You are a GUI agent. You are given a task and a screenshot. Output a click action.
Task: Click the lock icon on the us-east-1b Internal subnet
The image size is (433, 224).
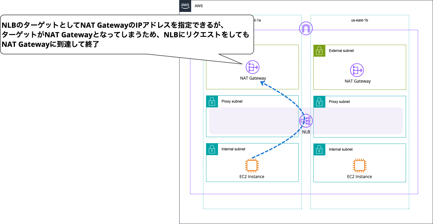pyautogui.click(x=319, y=149)
